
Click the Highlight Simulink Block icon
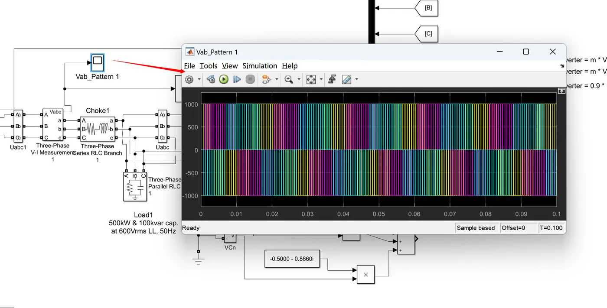(x=266, y=79)
